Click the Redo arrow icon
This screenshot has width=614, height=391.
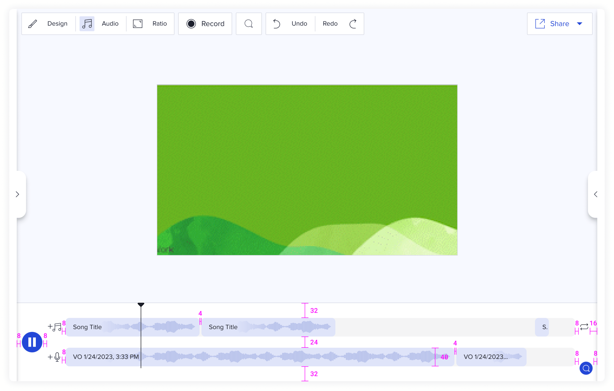353,24
